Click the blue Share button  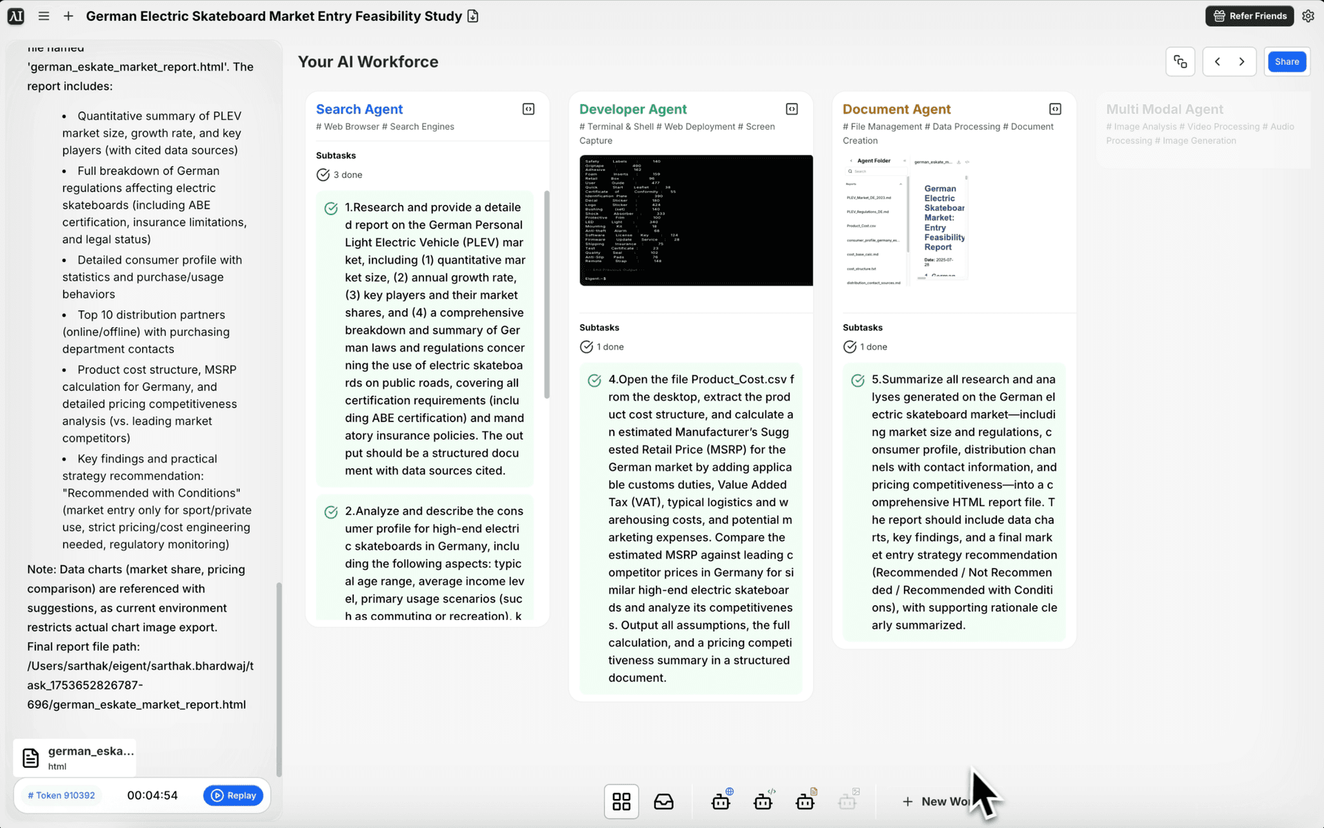pos(1286,62)
